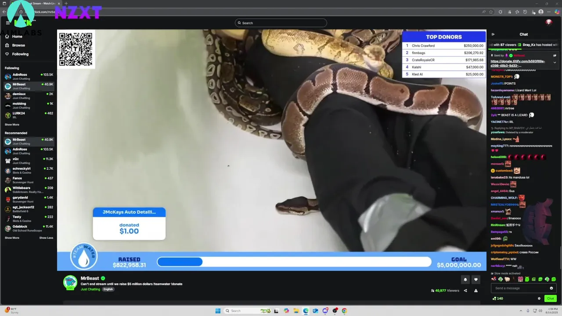Click the English language tag
Image resolution: width=562 pixels, height=316 pixels.
pyautogui.click(x=108, y=289)
